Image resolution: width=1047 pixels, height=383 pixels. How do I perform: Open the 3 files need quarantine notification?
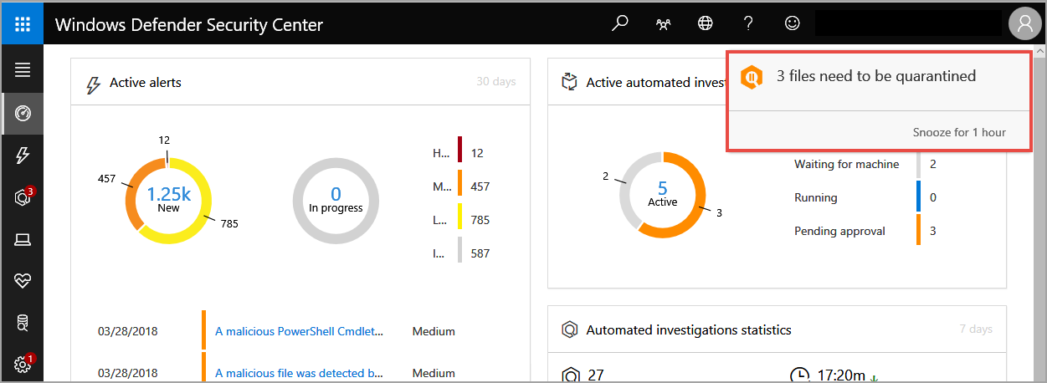click(875, 77)
